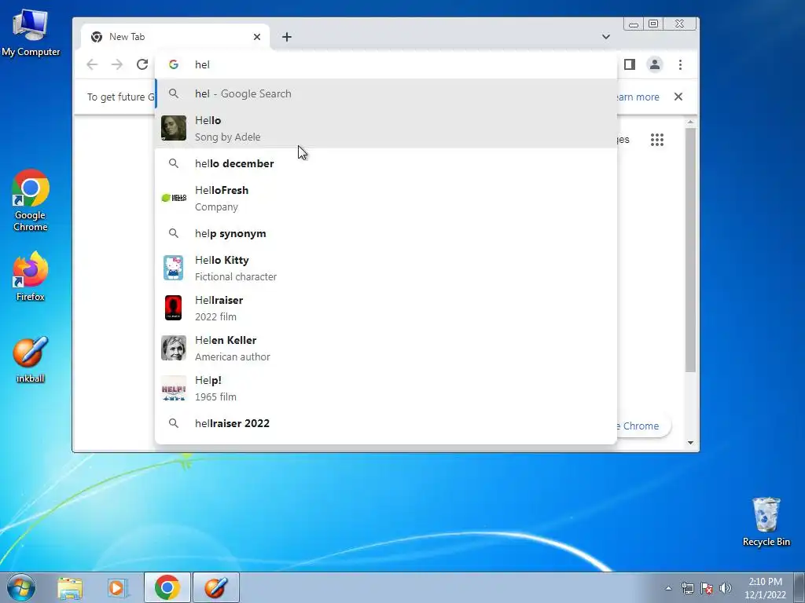Screen dimensions: 805x603
Task: Click the Google G icon in address bar
Action: 174,64
